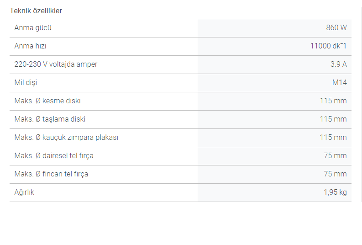Image resolution: width=362 pixels, height=245 pixels.
Task: Click the M14 spindle thread value
Action: [x=339, y=83]
